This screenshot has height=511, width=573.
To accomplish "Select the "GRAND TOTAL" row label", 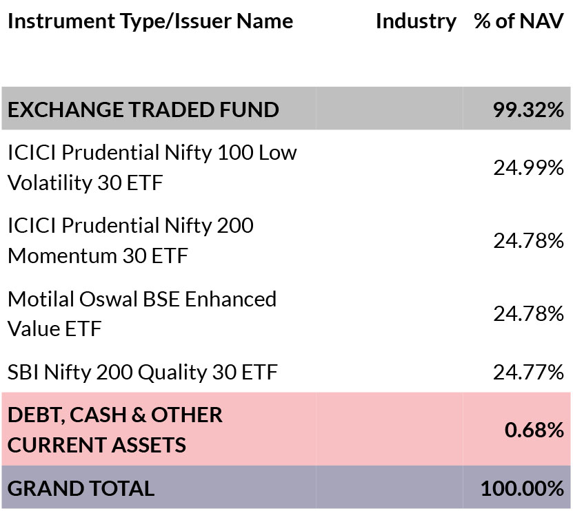I will (x=81, y=488).
